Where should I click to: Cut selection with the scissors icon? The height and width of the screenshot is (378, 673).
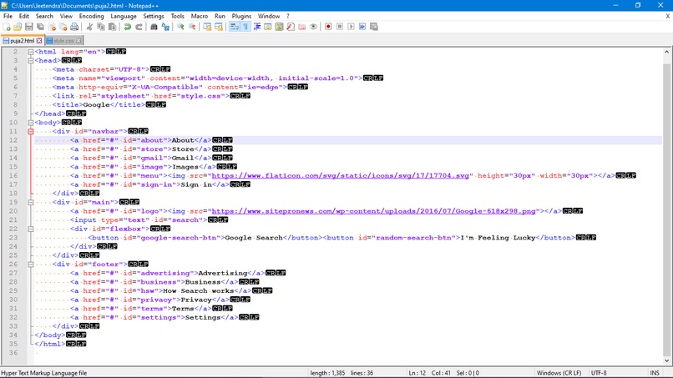coord(89,27)
